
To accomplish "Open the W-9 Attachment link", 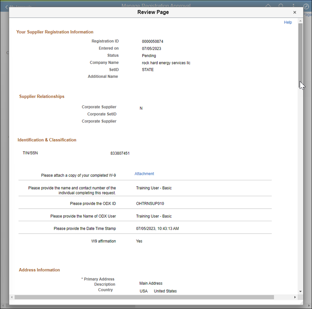I will (144, 174).
